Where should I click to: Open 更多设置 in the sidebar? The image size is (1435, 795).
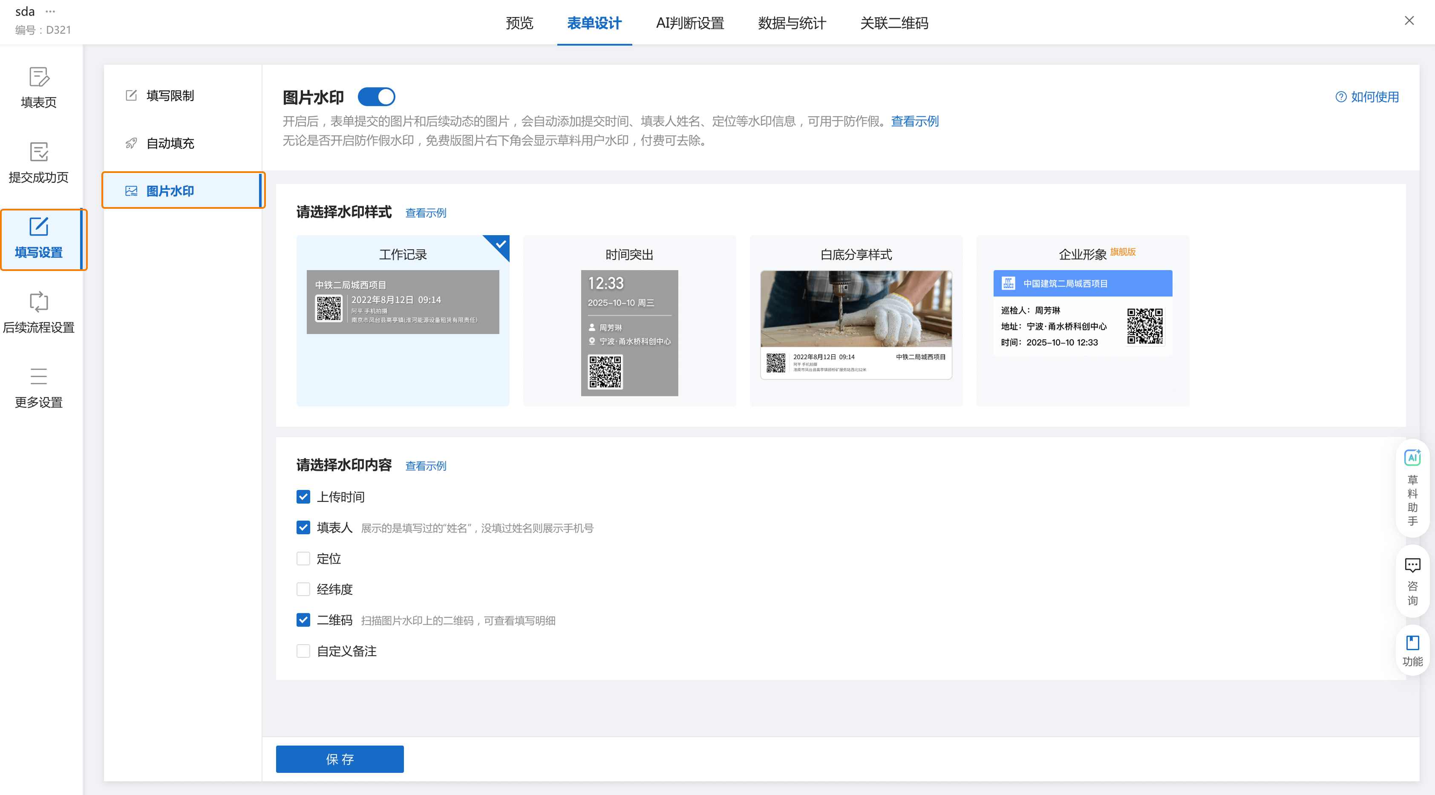[x=38, y=377]
